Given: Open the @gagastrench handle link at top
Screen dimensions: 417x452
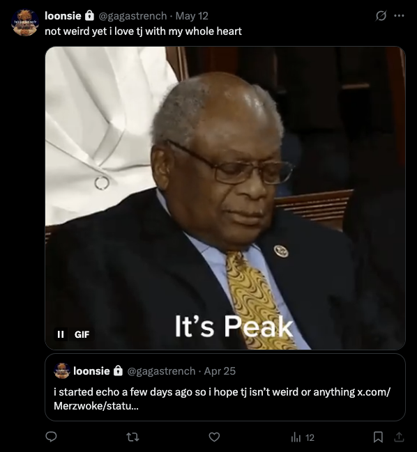Looking at the screenshot, I should 132,16.
